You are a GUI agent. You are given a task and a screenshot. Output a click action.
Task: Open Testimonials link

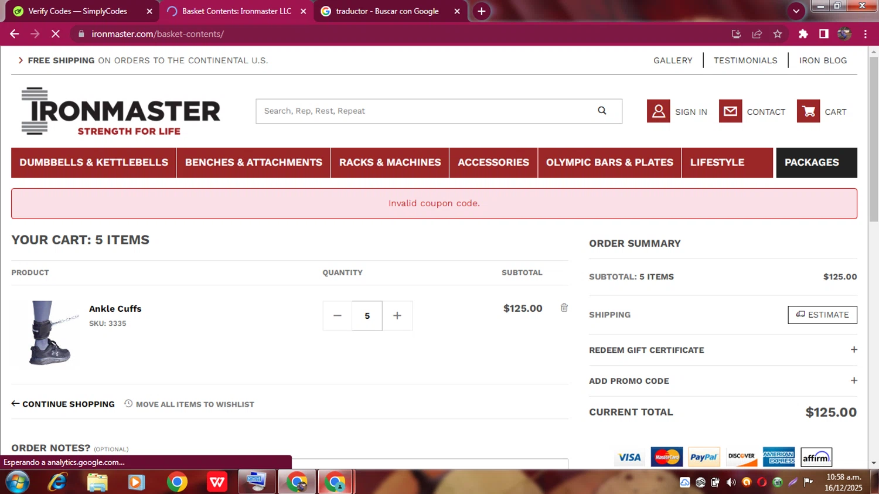point(745,60)
